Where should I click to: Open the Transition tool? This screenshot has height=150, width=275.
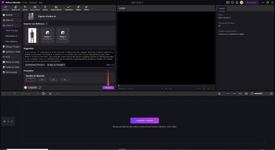69,8
